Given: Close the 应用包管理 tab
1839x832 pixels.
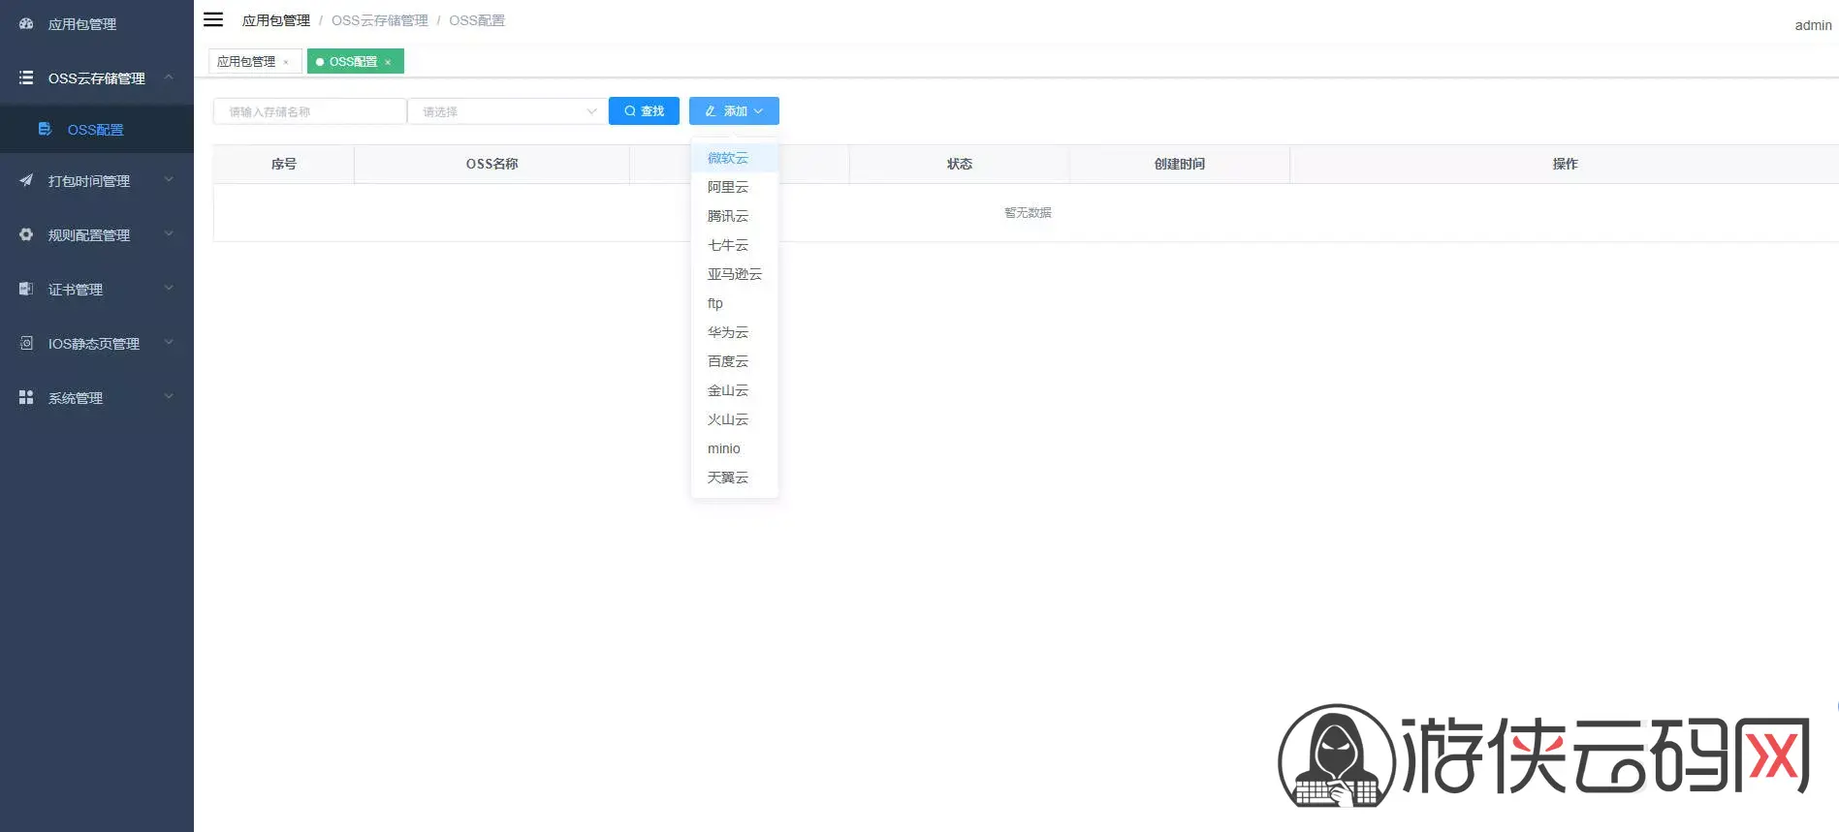Looking at the screenshot, I should [286, 62].
